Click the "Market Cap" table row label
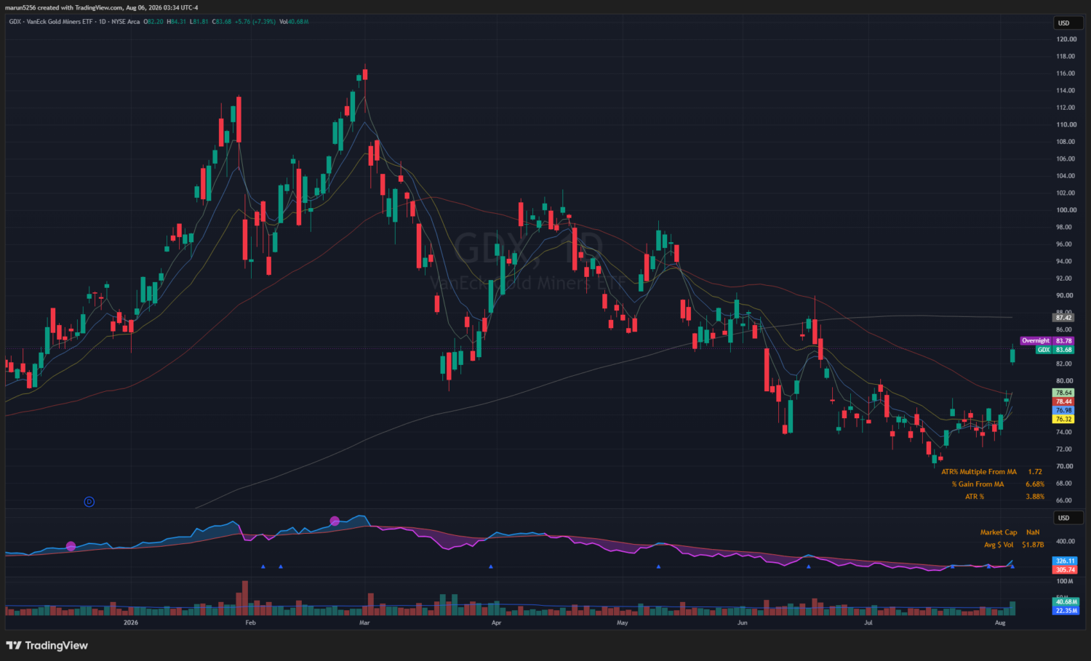Viewport: 1091px width, 661px height. 999,532
